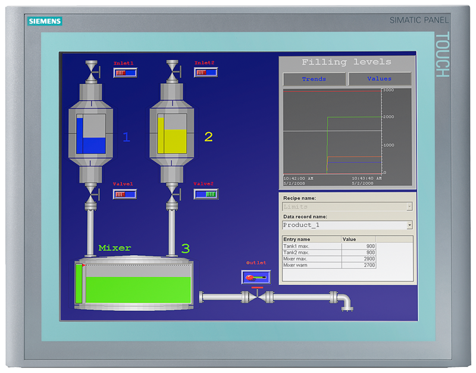Open the Data record name dropdown arrow
Image resolution: width=476 pixels, height=373 pixels.
(409, 225)
